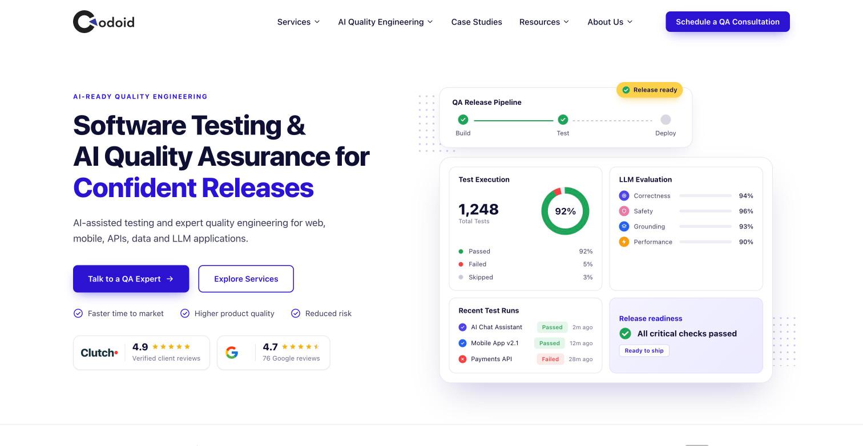This screenshot has width=863, height=446.
Task: Click the check icon next to Higher product quality
Action: pos(185,313)
